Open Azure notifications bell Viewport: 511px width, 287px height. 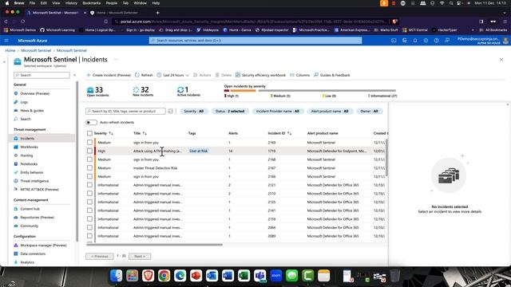point(415,41)
